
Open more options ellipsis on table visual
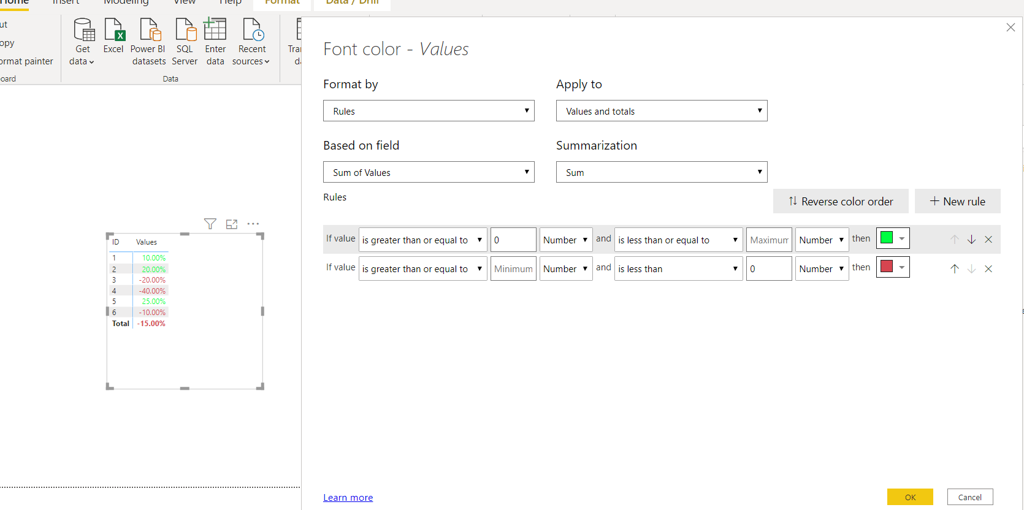tap(253, 224)
